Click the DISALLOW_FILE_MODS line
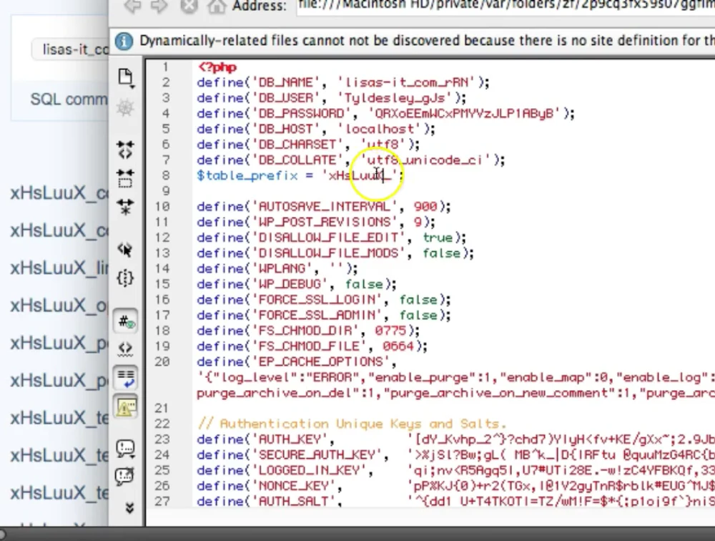The image size is (715, 541). click(335, 253)
